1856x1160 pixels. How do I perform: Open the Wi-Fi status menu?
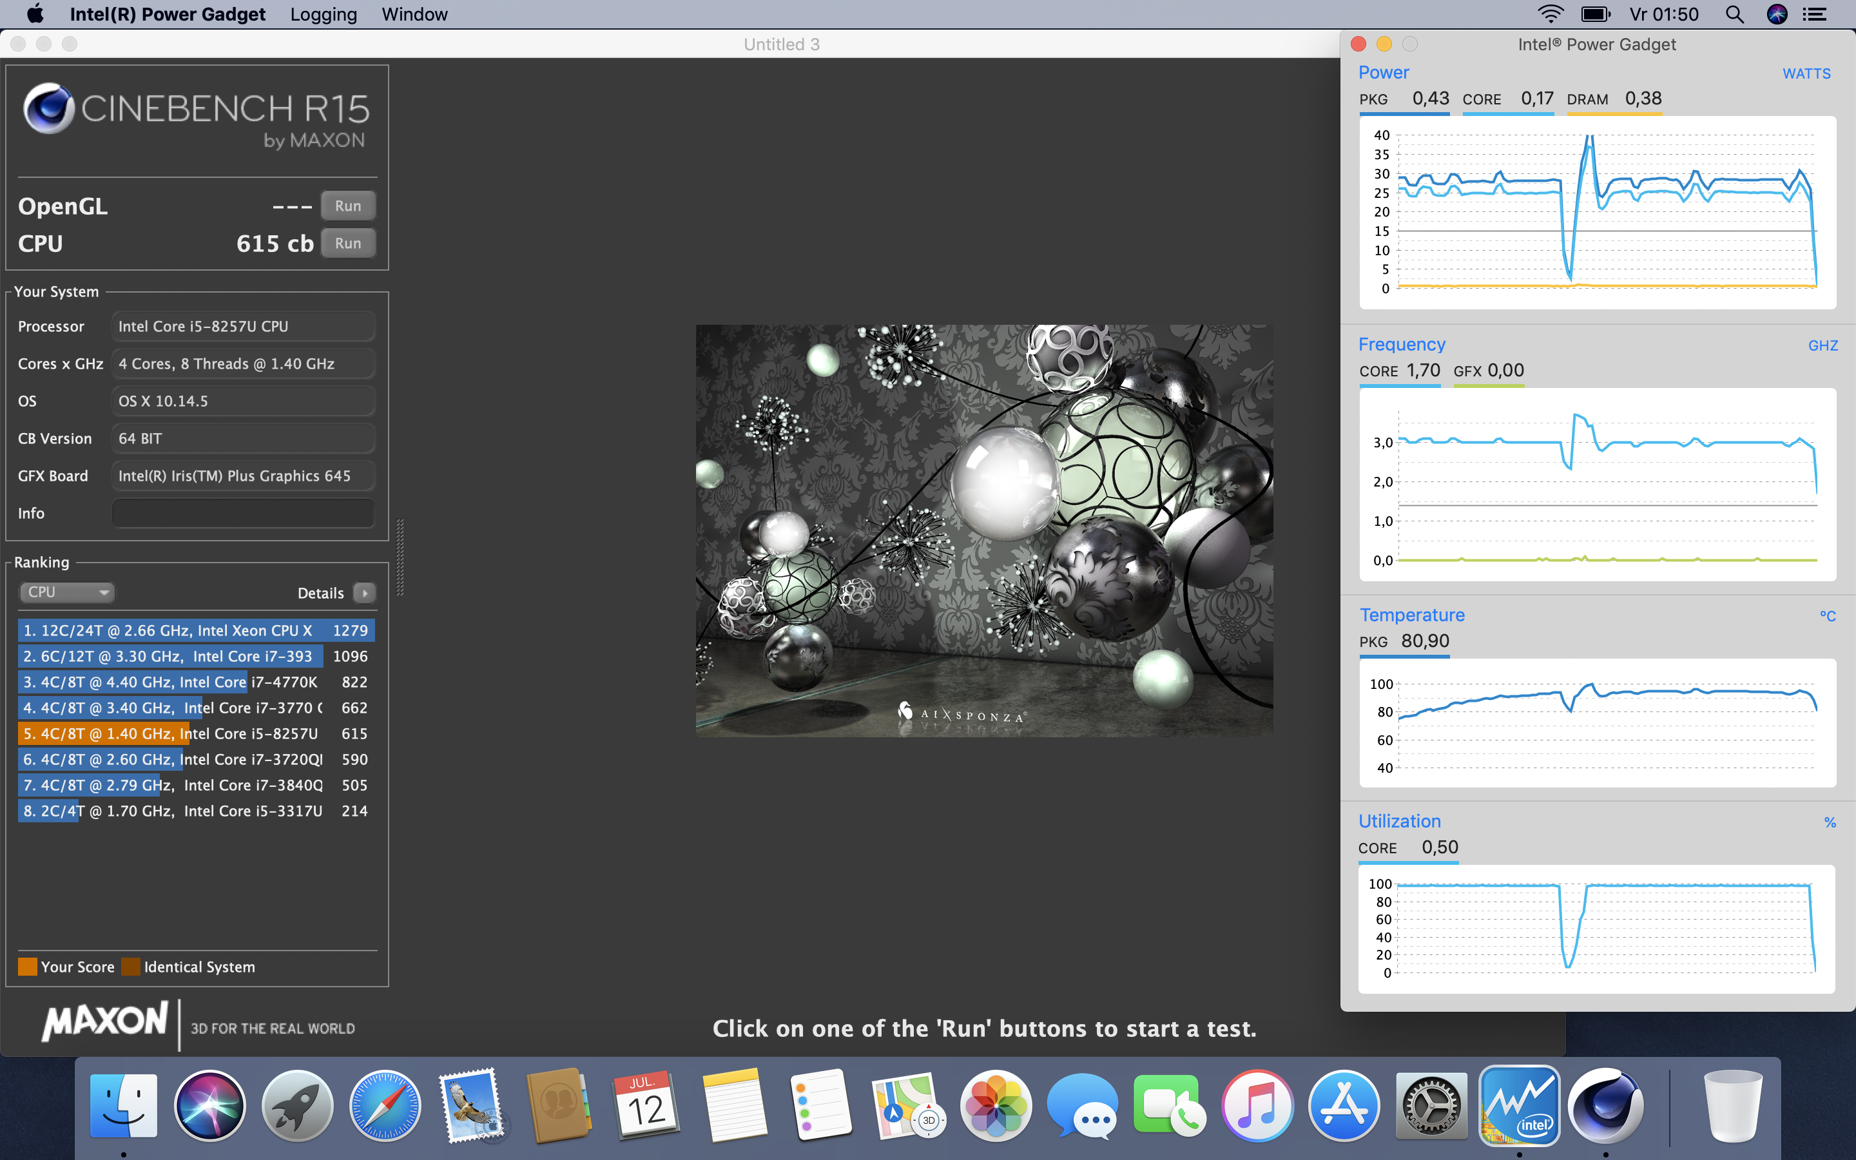1550,15
